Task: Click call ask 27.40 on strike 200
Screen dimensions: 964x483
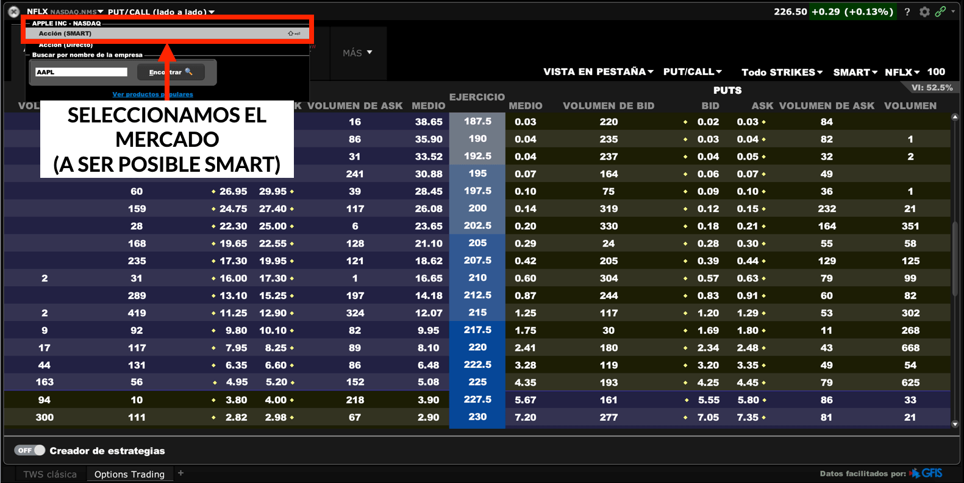Action: (x=273, y=209)
